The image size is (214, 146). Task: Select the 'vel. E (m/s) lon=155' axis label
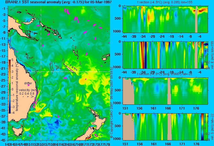(x=212, y=55)
